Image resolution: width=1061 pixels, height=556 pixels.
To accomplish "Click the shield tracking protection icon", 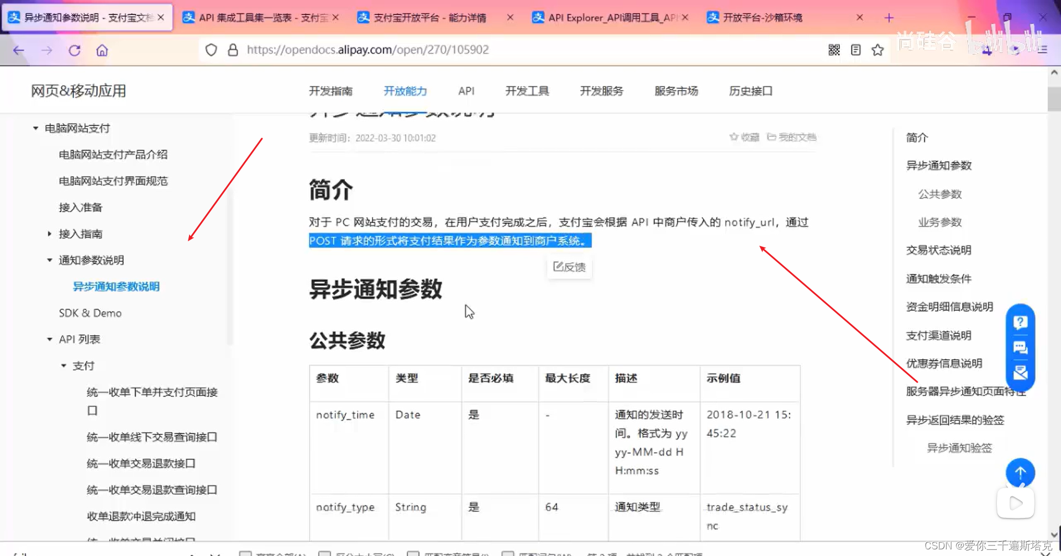I will pos(211,50).
